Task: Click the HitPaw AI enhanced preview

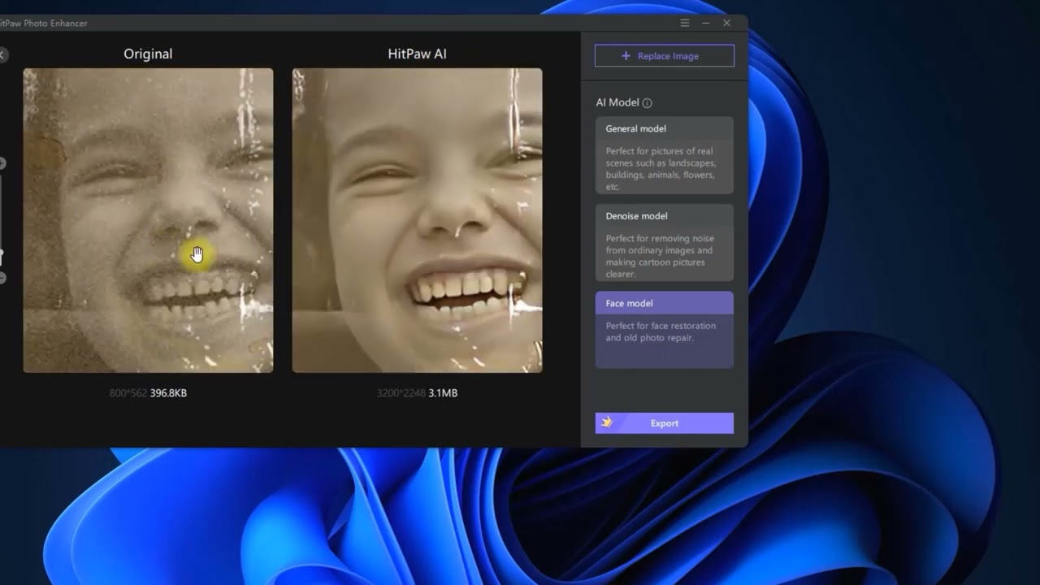Action: 417,220
